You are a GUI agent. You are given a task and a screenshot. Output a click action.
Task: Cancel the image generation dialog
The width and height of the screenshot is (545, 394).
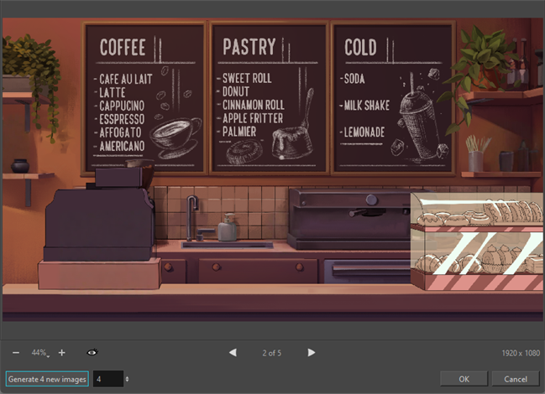515,379
